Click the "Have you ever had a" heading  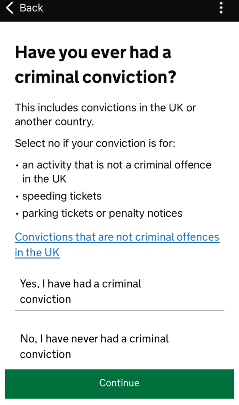[x=93, y=53]
